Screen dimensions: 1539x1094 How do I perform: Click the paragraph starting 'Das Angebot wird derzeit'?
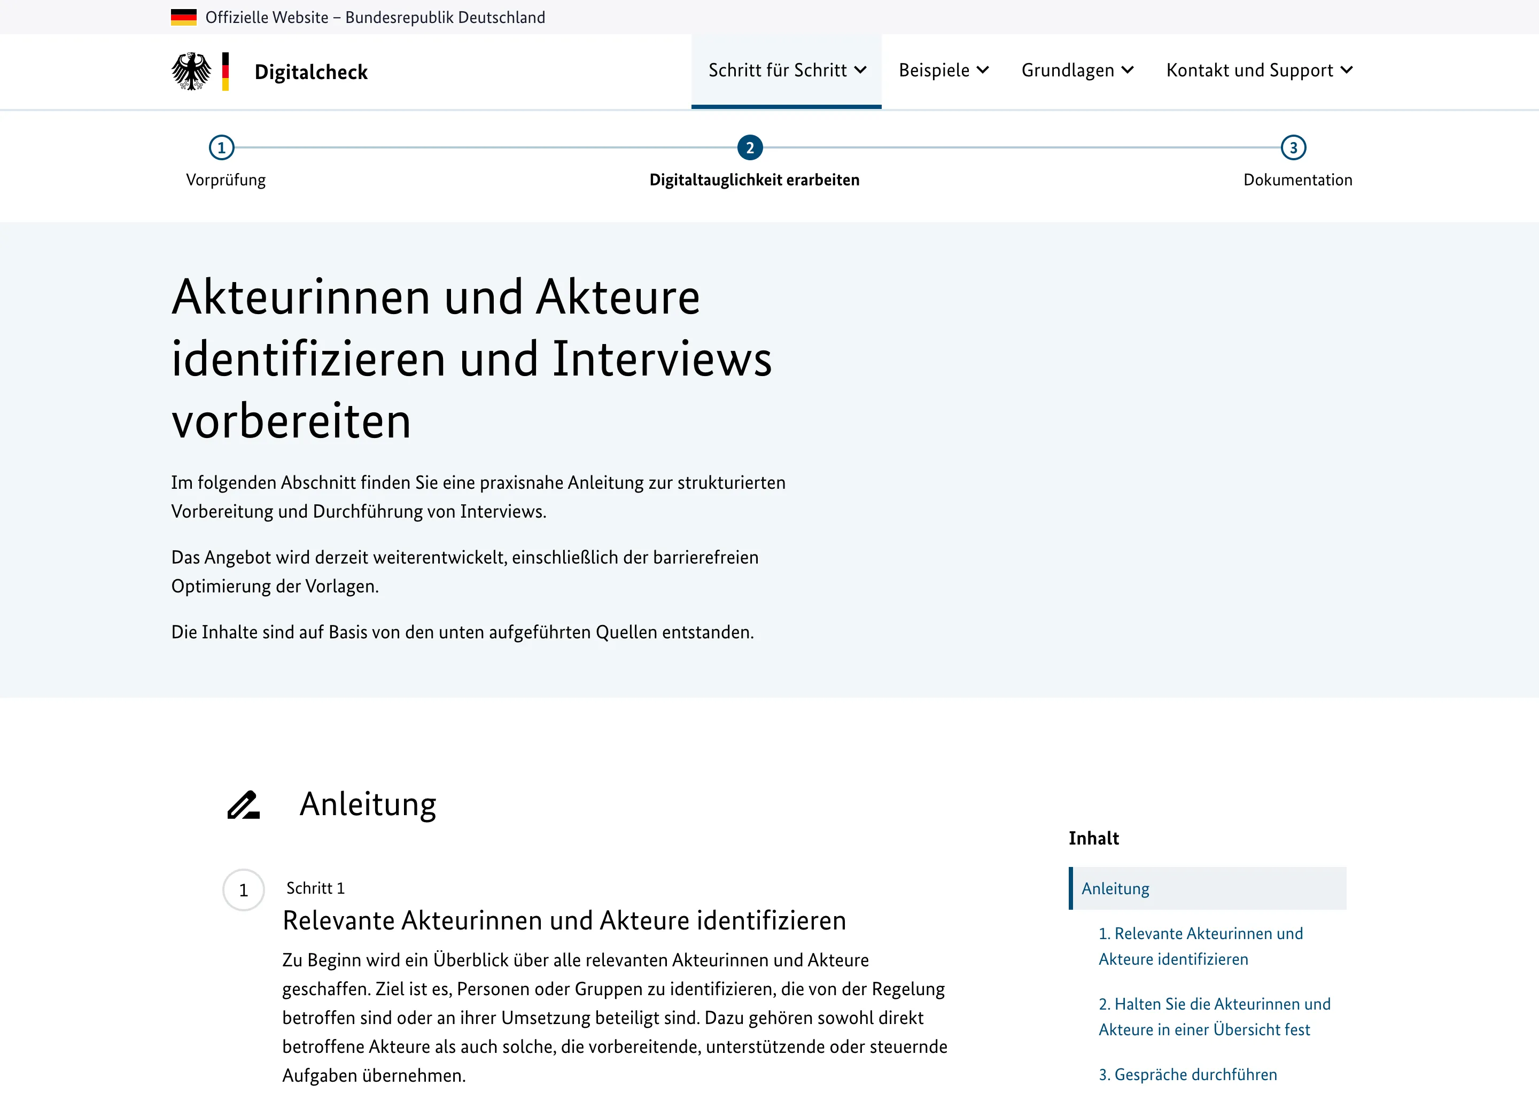tap(465, 572)
